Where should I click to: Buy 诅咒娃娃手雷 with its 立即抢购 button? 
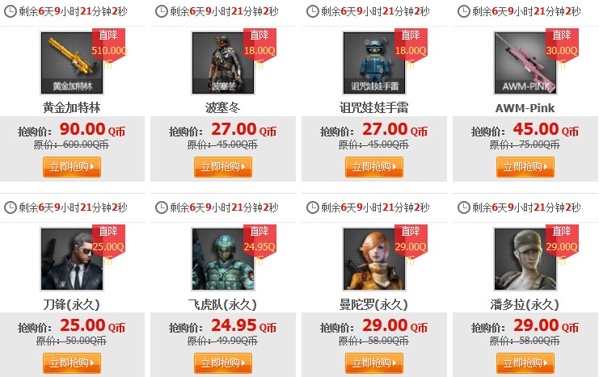374,167
